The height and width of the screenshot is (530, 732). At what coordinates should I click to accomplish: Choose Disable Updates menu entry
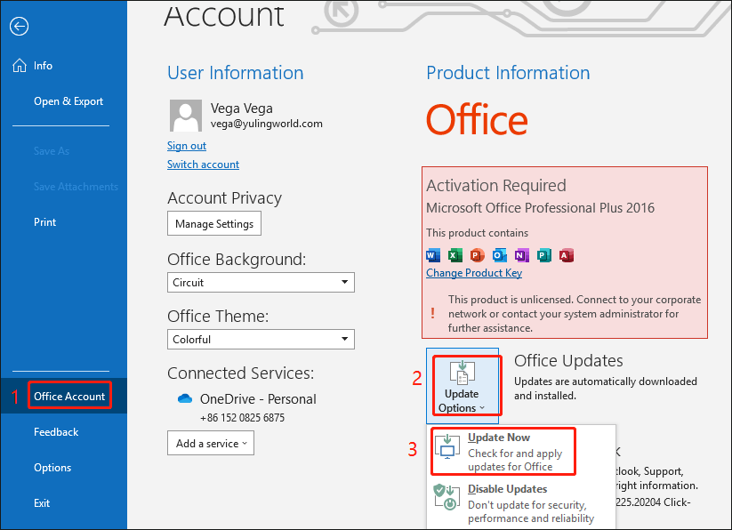(520, 503)
